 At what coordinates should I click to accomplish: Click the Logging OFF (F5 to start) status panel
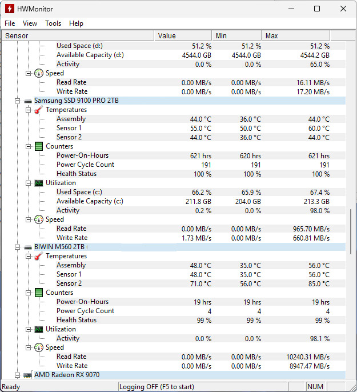click(x=202, y=387)
